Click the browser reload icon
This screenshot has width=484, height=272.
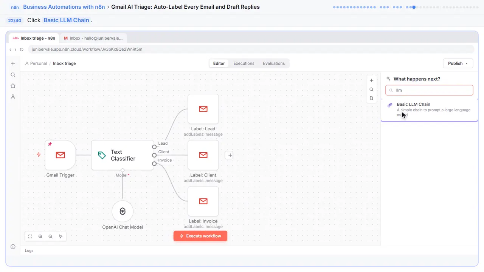[22, 49]
